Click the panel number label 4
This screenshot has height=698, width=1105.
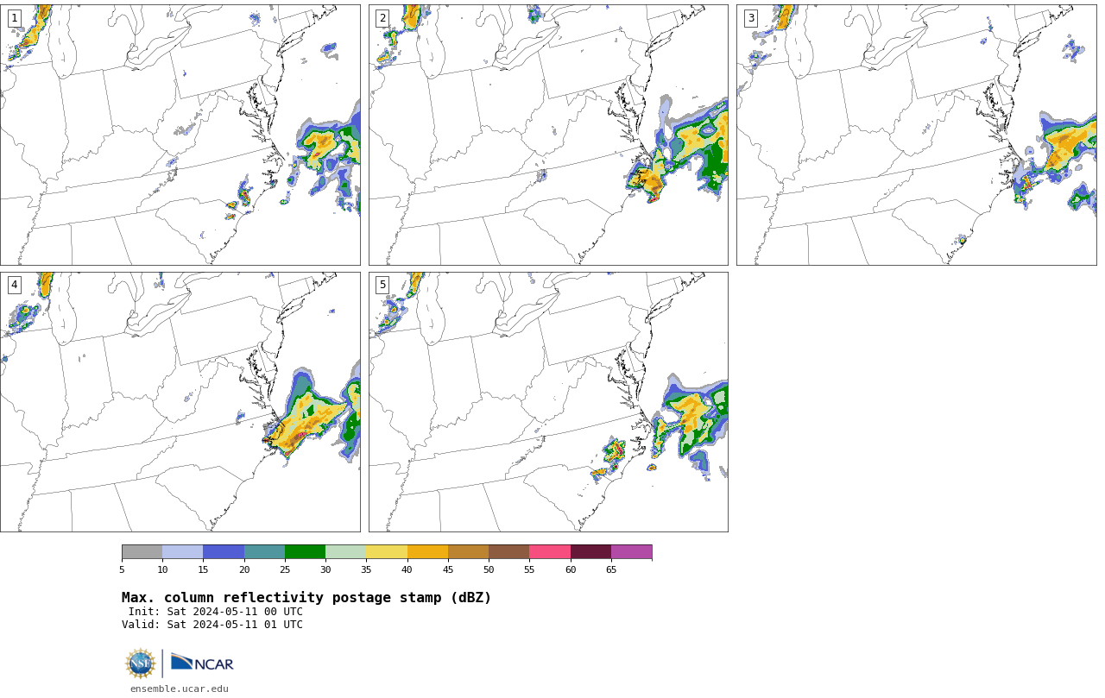[15, 285]
